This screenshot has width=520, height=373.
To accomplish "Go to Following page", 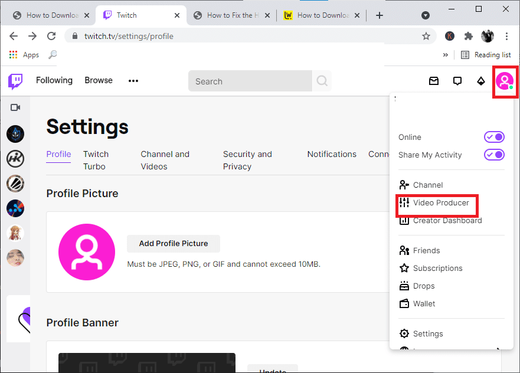I will pyautogui.click(x=54, y=80).
